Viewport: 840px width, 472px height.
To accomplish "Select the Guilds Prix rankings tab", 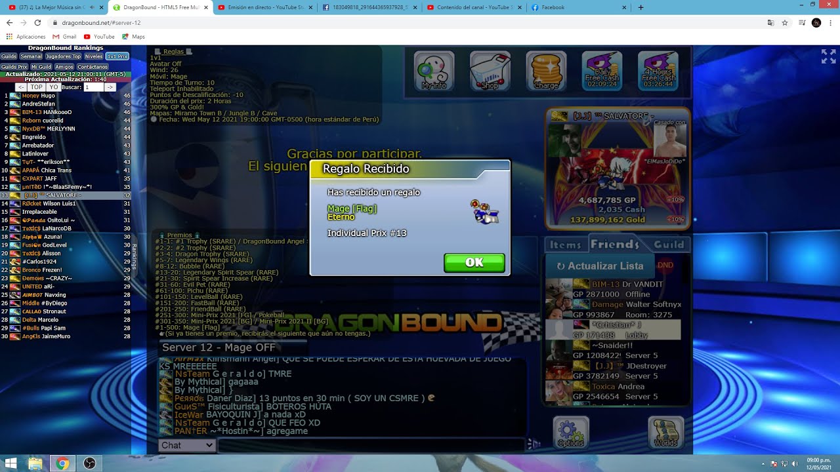I will (14, 67).
